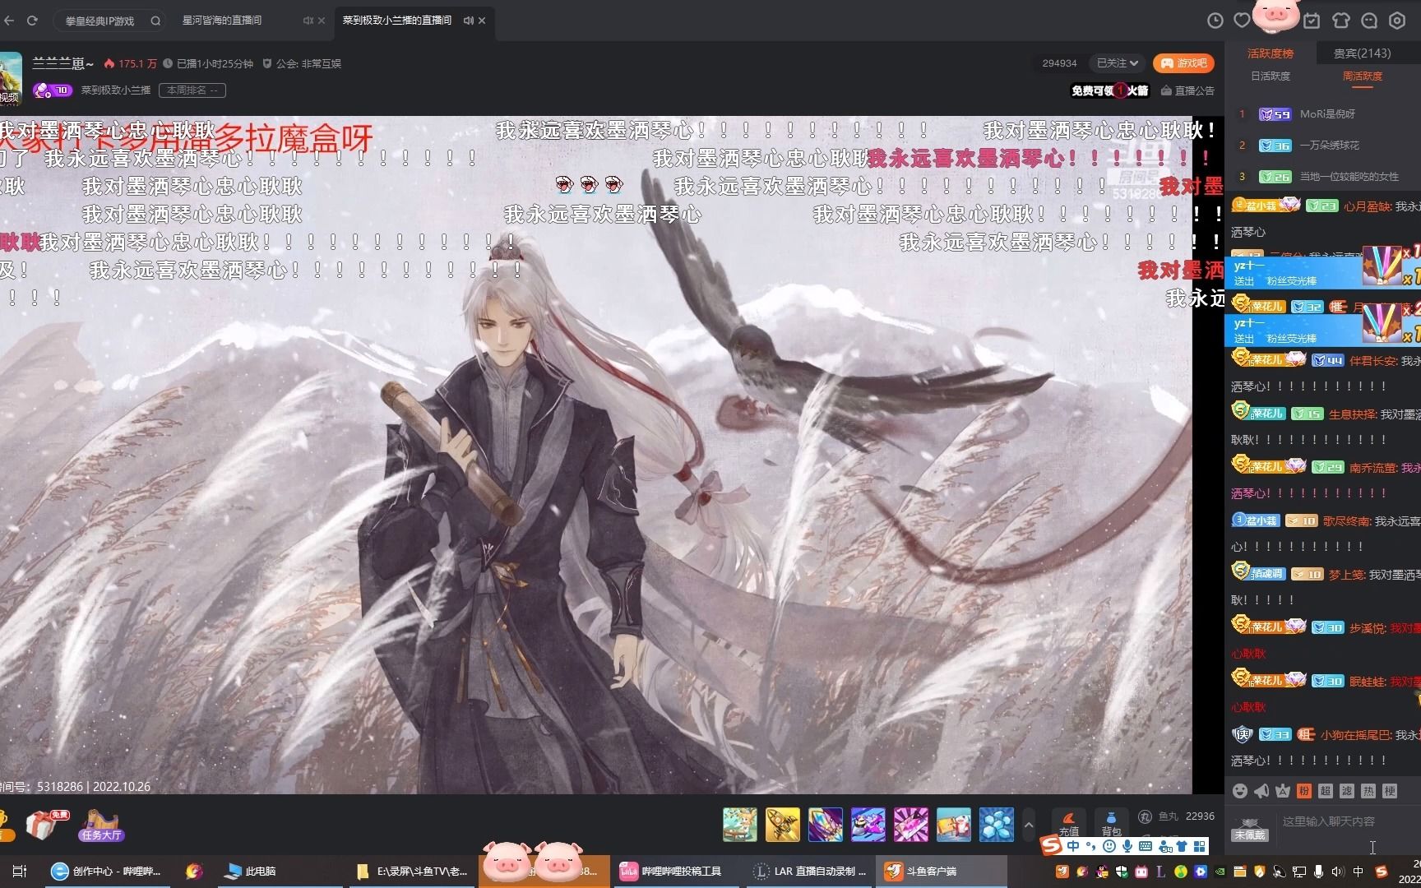
Task: Unmute the 星河皆海 room tab
Action: coord(308,21)
